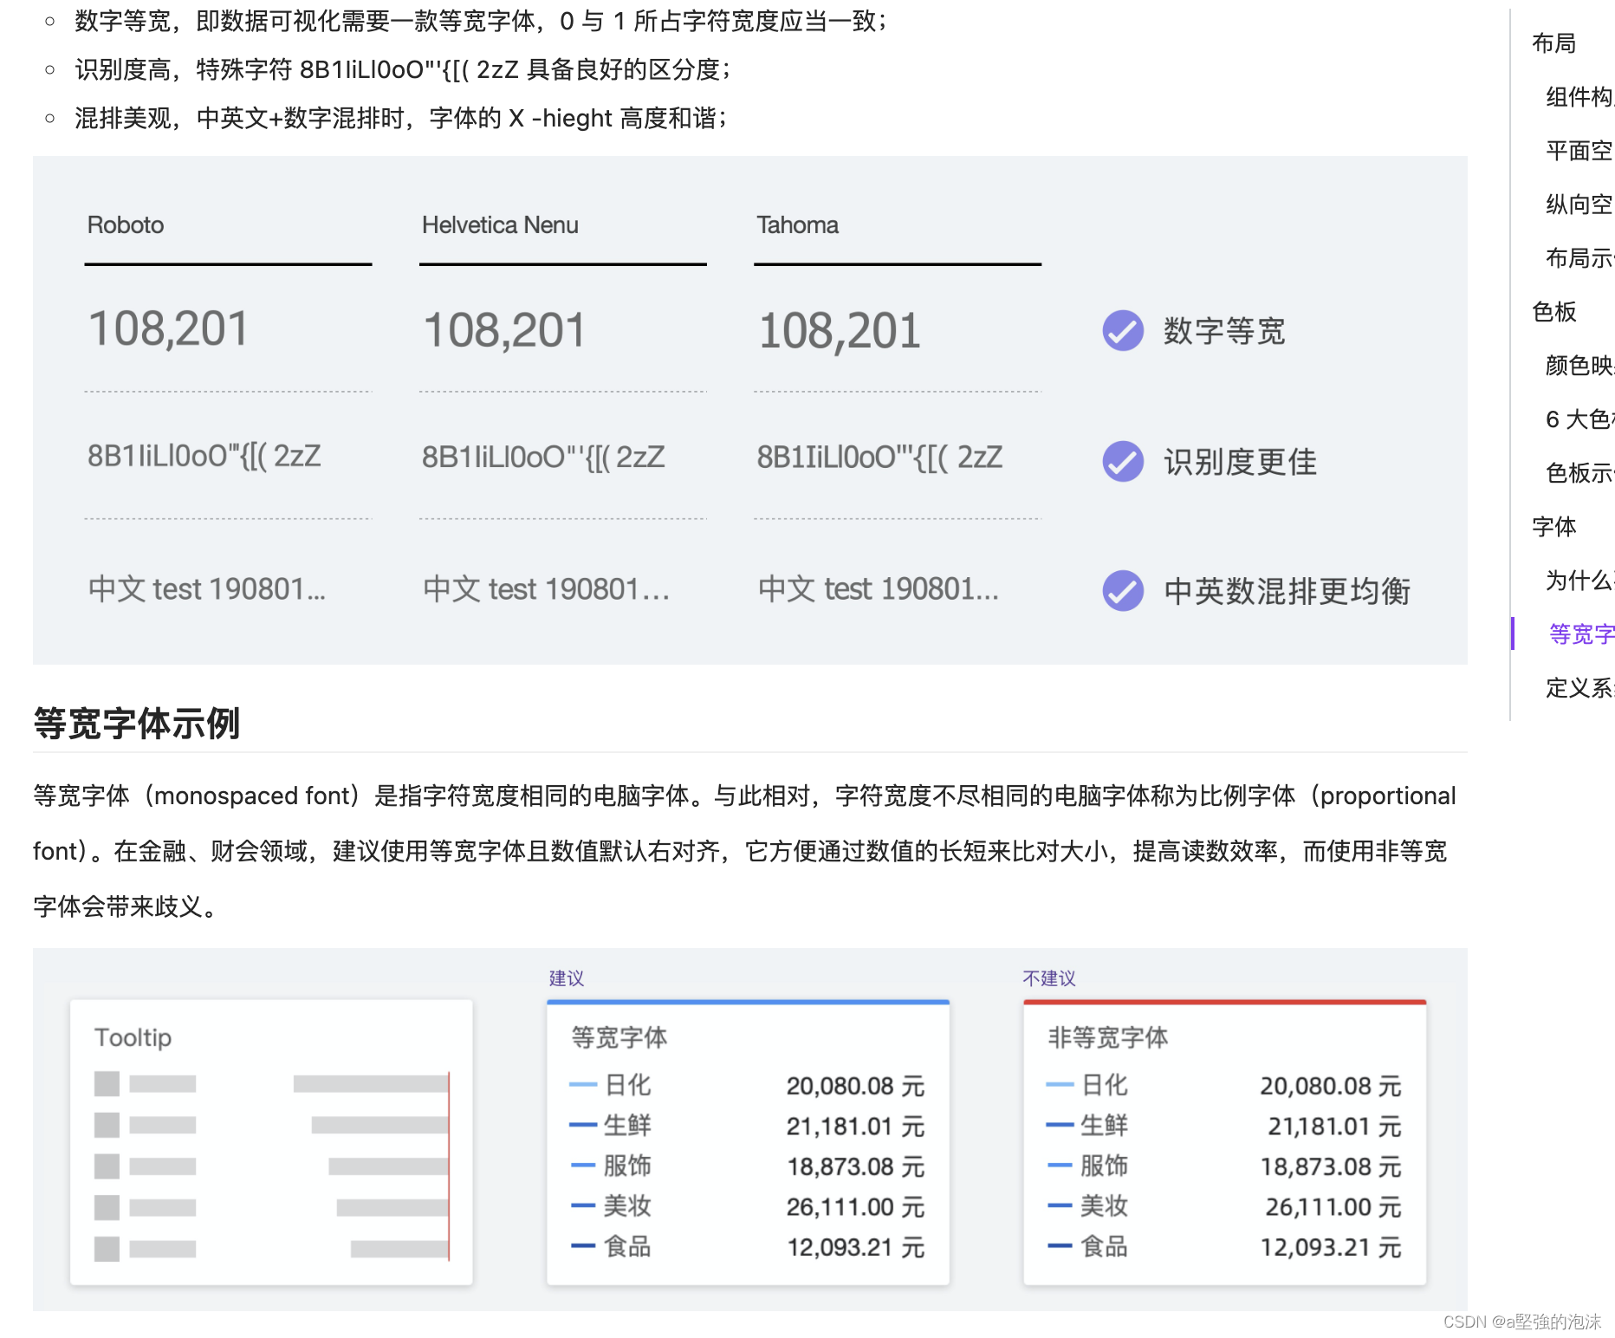Click the 等宽字体示例 heading

[137, 723]
